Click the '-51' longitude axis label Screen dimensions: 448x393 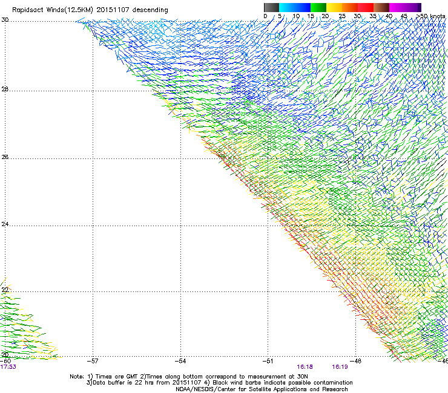click(x=268, y=361)
